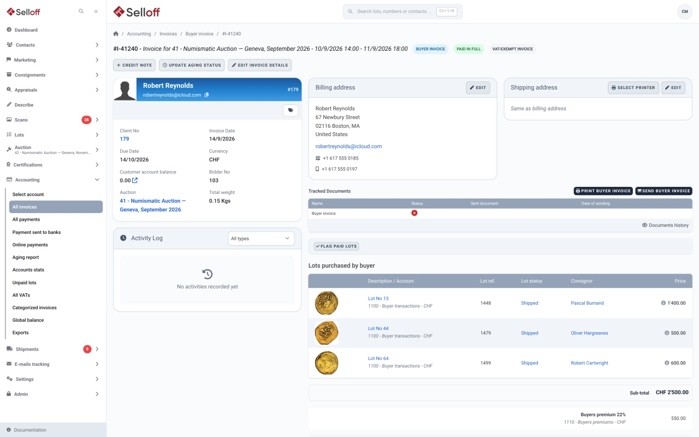699x437 pixels.
Task: Open Unpaid lots menu item
Action: [x=56, y=283]
